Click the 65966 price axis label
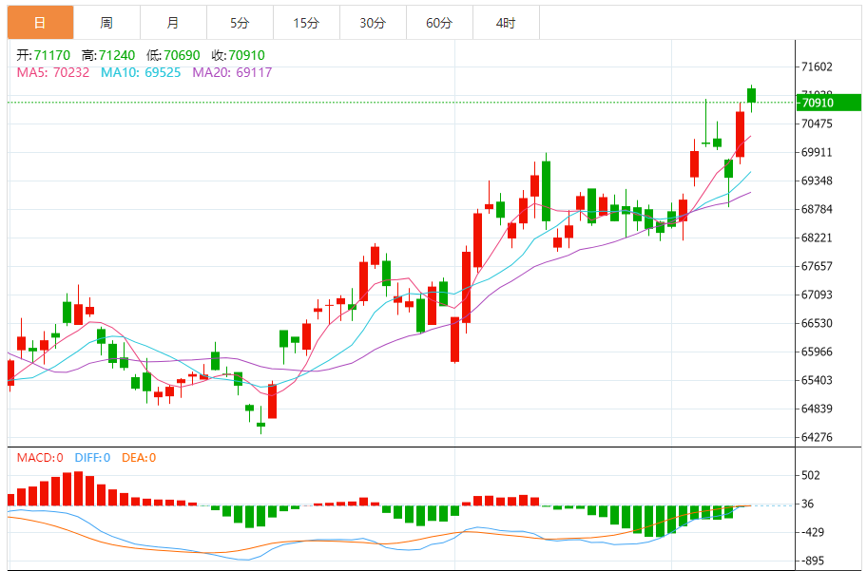The height and width of the screenshot is (571, 867). [x=817, y=352]
